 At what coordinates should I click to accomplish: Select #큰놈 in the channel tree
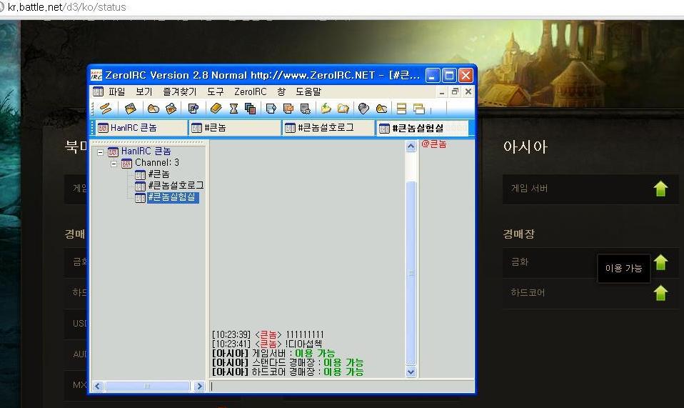pyautogui.click(x=159, y=174)
